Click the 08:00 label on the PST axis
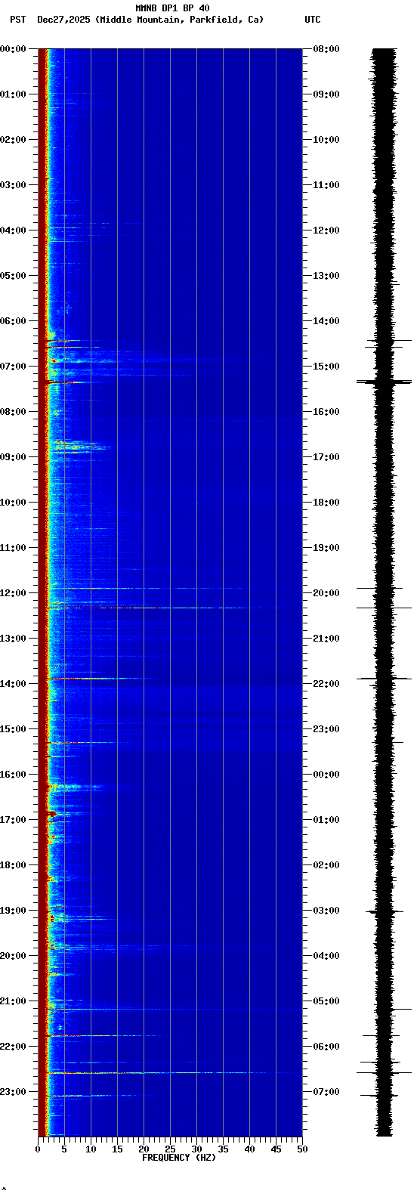Image resolution: width=417 pixels, height=1197 pixels. pos(13,412)
